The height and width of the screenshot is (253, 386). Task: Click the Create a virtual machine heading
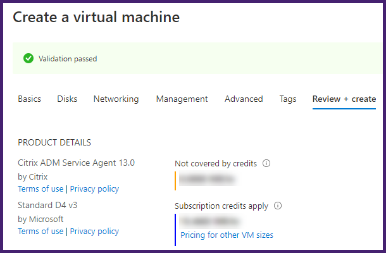point(96,17)
